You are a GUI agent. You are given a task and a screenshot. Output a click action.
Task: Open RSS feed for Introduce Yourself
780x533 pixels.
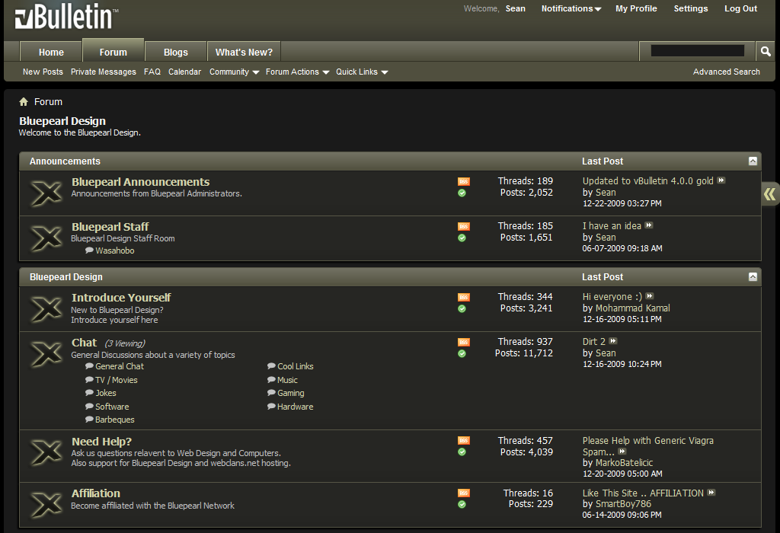[464, 297]
